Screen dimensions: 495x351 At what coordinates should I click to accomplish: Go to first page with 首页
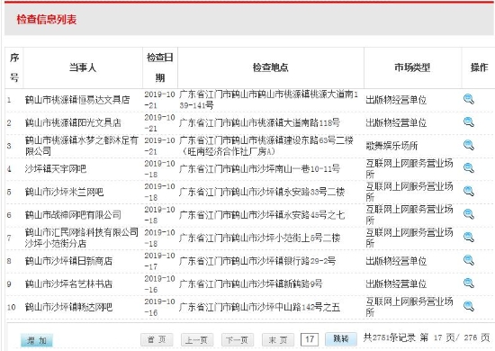pyautogui.click(x=157, y=339)
